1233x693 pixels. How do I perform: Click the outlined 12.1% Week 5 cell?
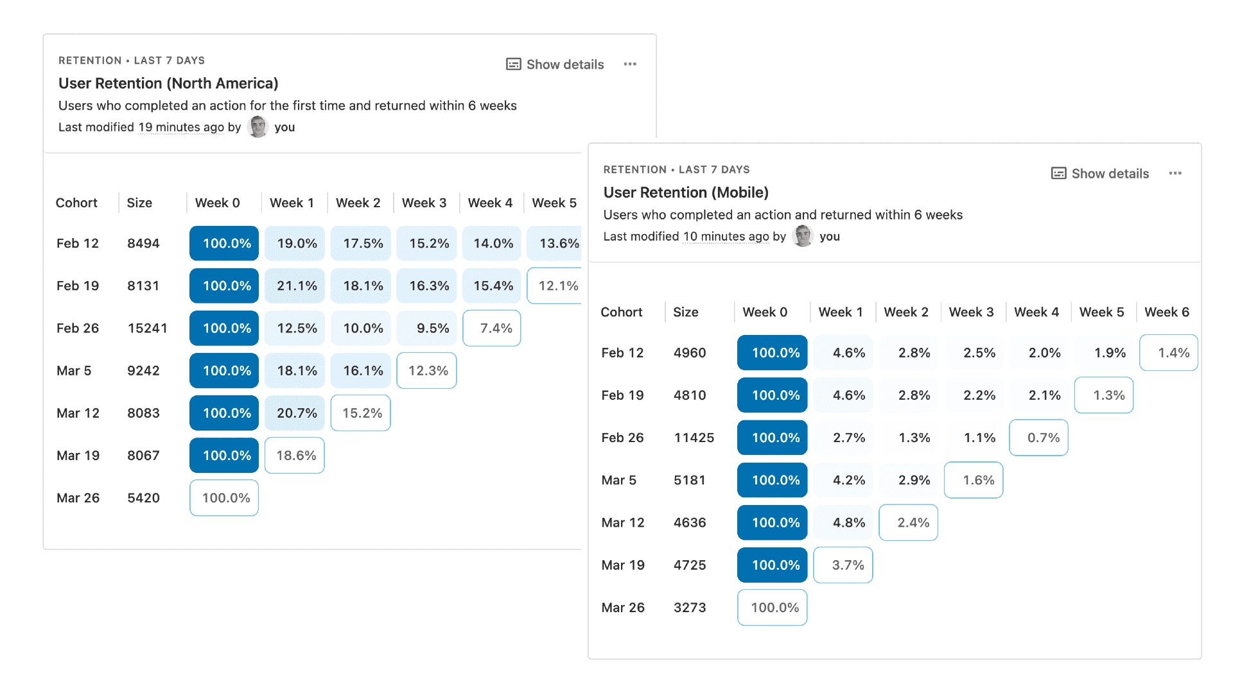click(556, 286)
